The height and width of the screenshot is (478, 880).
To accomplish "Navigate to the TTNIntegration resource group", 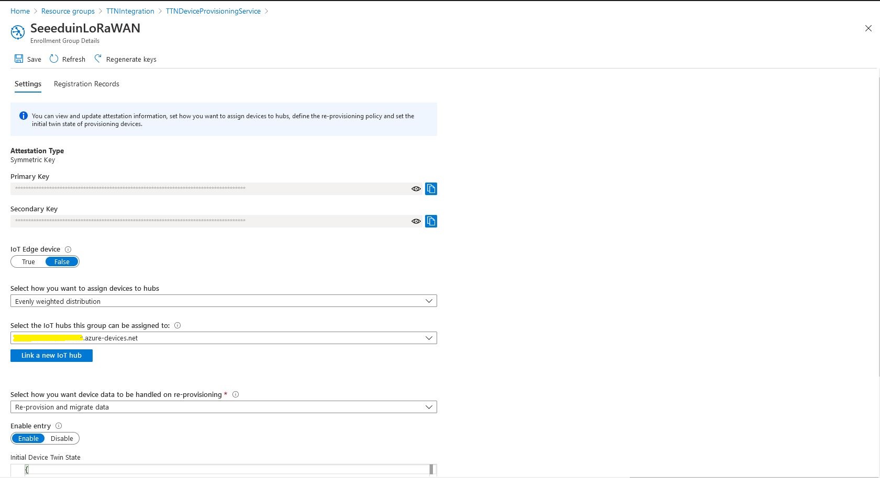I will tap(130, 11).
